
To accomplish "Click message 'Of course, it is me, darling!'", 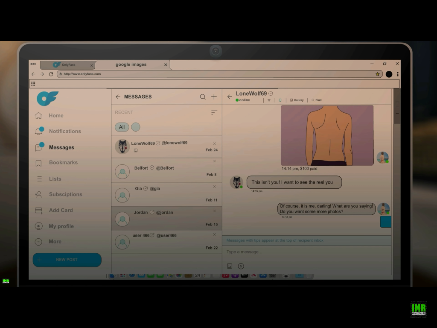I will point(326,209).
